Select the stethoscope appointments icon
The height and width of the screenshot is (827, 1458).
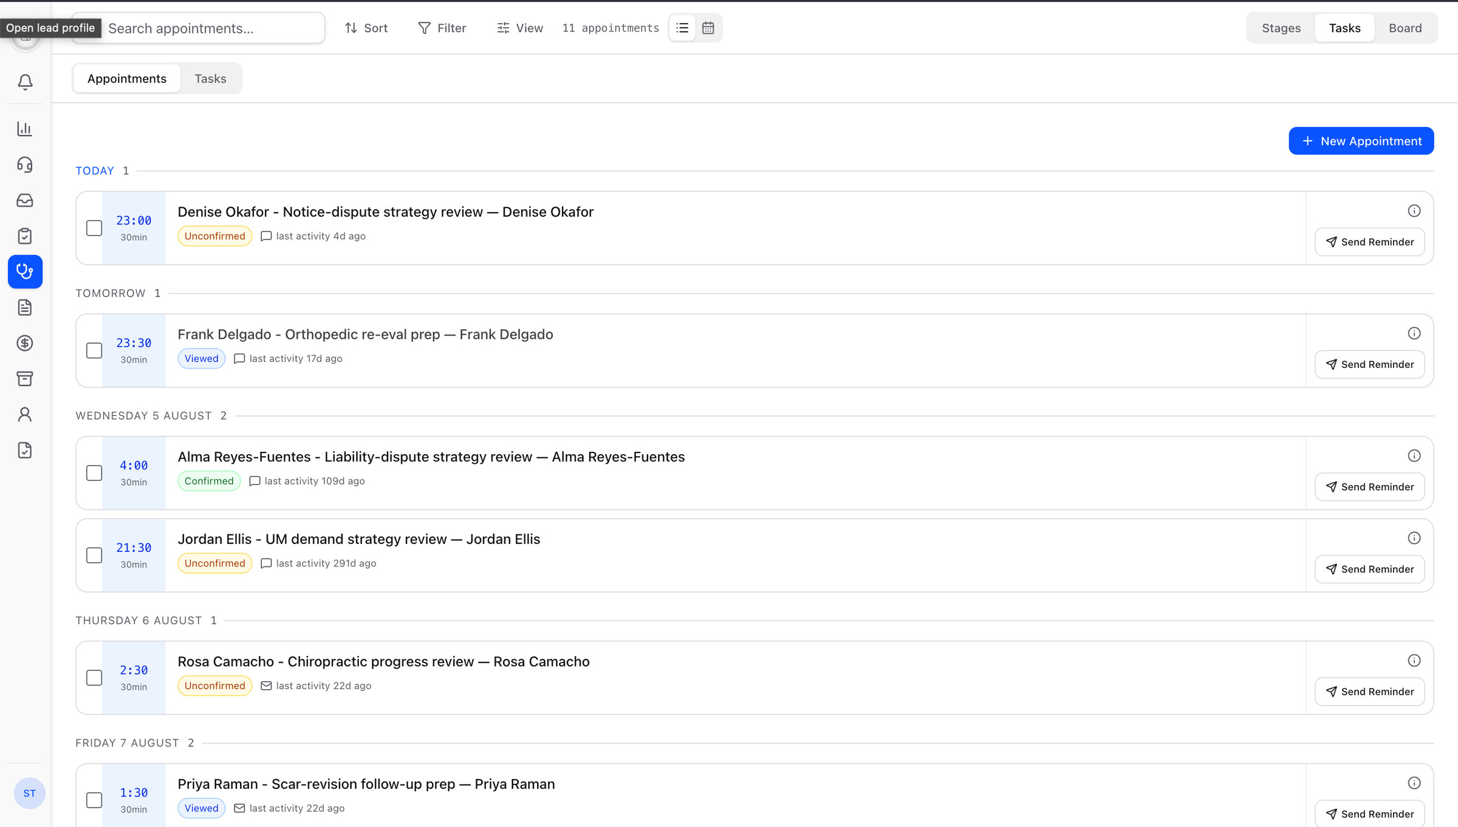coord(25,271)
